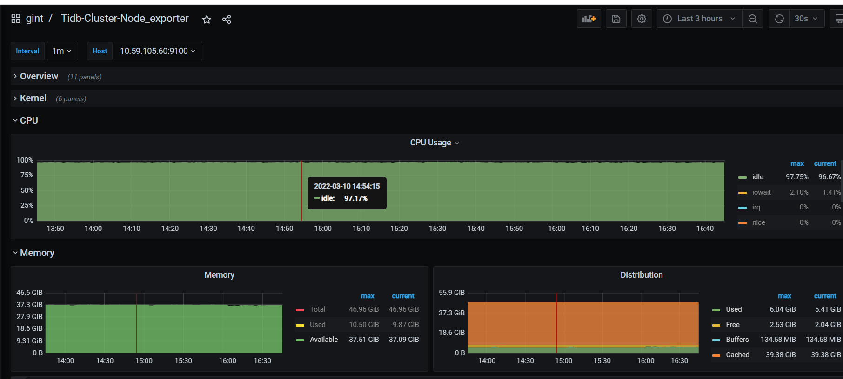Viewport: 843px width, 379px height.
Task: Expand the Overview row
Action: click(39, 77)
